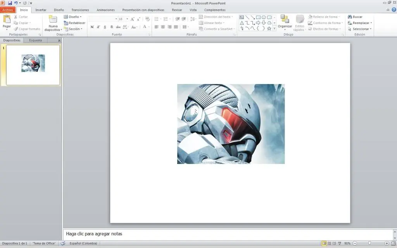
Task: Open Reemplazar dropdown arrow
Action: coord(371,23)
